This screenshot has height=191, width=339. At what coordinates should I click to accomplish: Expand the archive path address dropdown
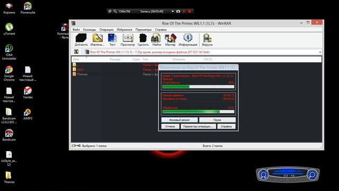pyautogui.click(x=320, y=52)
